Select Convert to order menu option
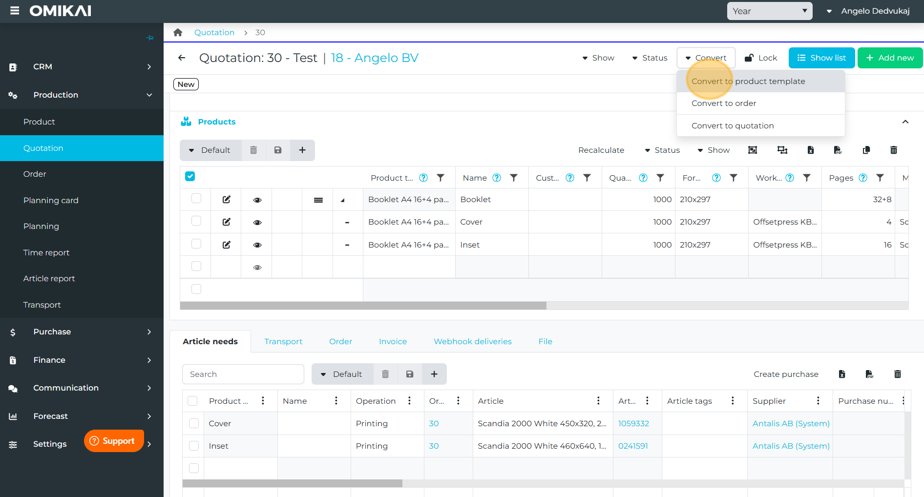This screenshot has width=924, height=497. click(723, 103)
